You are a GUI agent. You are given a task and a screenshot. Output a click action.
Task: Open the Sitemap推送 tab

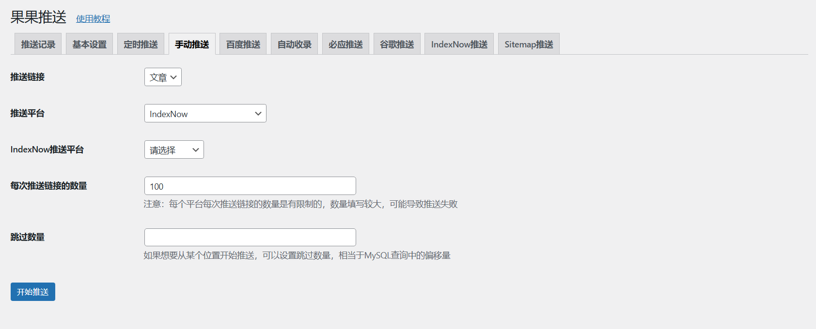(x=529, y=44)
